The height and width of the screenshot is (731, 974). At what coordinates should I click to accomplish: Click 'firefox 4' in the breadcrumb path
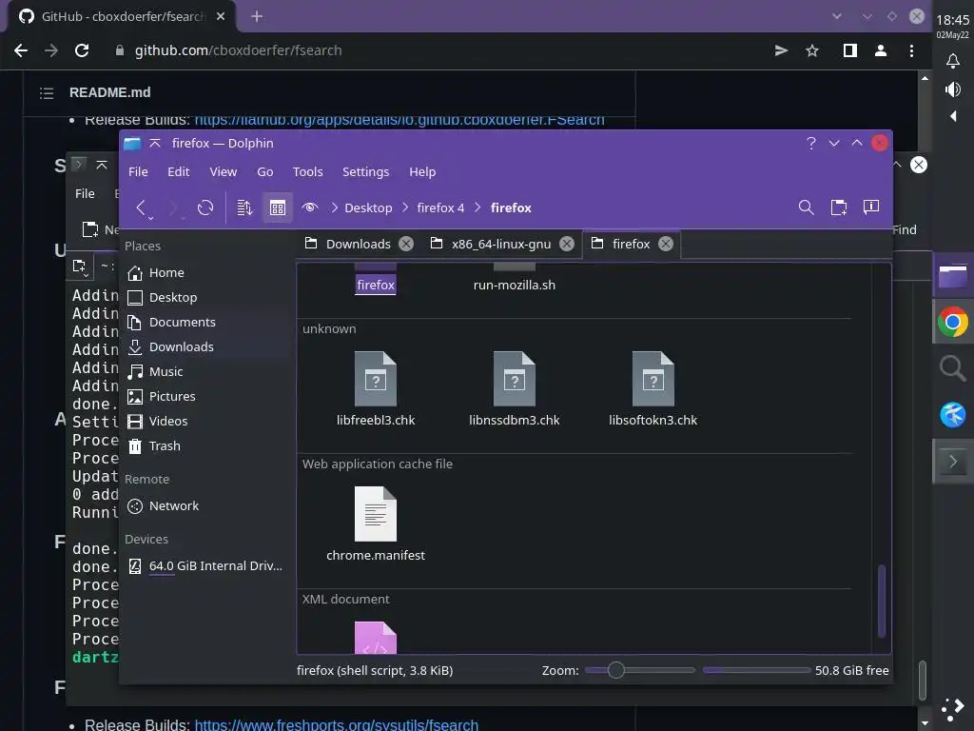[440, 207]
